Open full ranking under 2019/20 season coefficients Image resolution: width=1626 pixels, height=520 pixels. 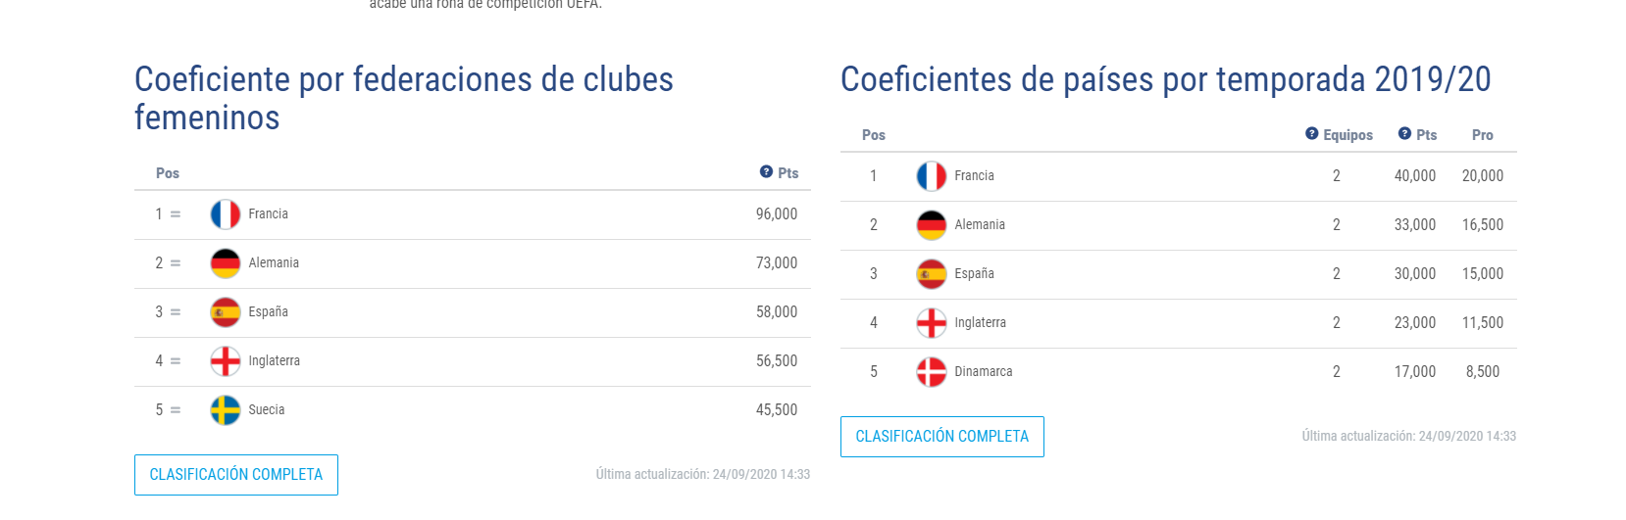tap(942, 437)
